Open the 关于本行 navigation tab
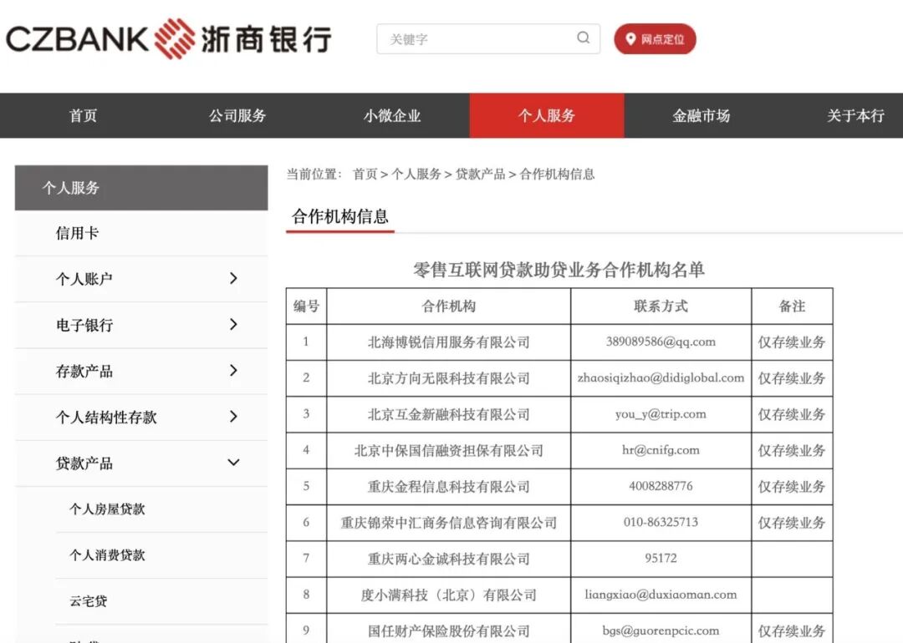 [855, 115]
